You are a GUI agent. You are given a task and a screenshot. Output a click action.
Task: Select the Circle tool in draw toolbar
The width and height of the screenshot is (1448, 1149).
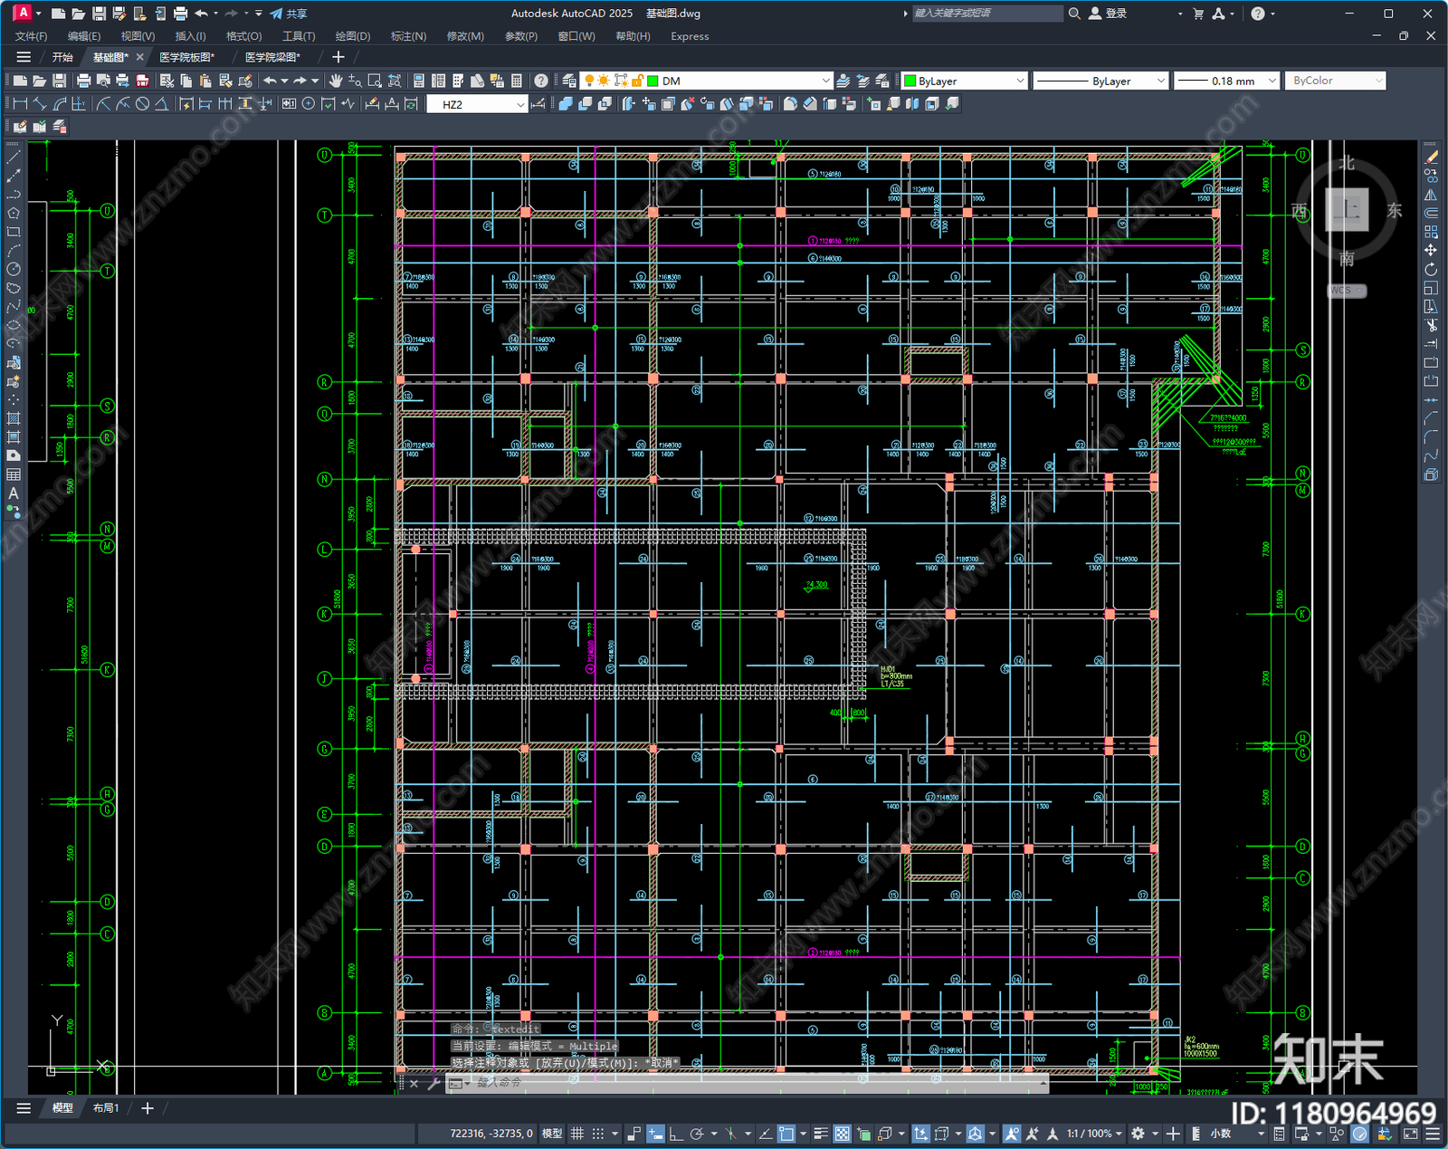tap(14, 269)
